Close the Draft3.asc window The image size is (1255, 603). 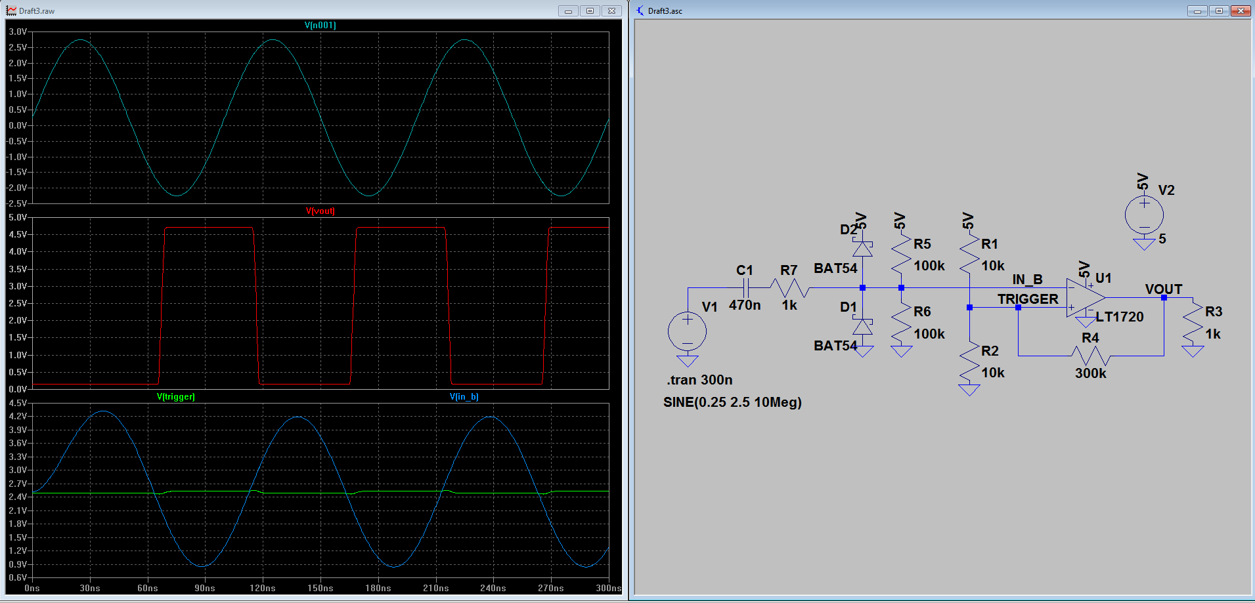click(x=1241, y=10)
